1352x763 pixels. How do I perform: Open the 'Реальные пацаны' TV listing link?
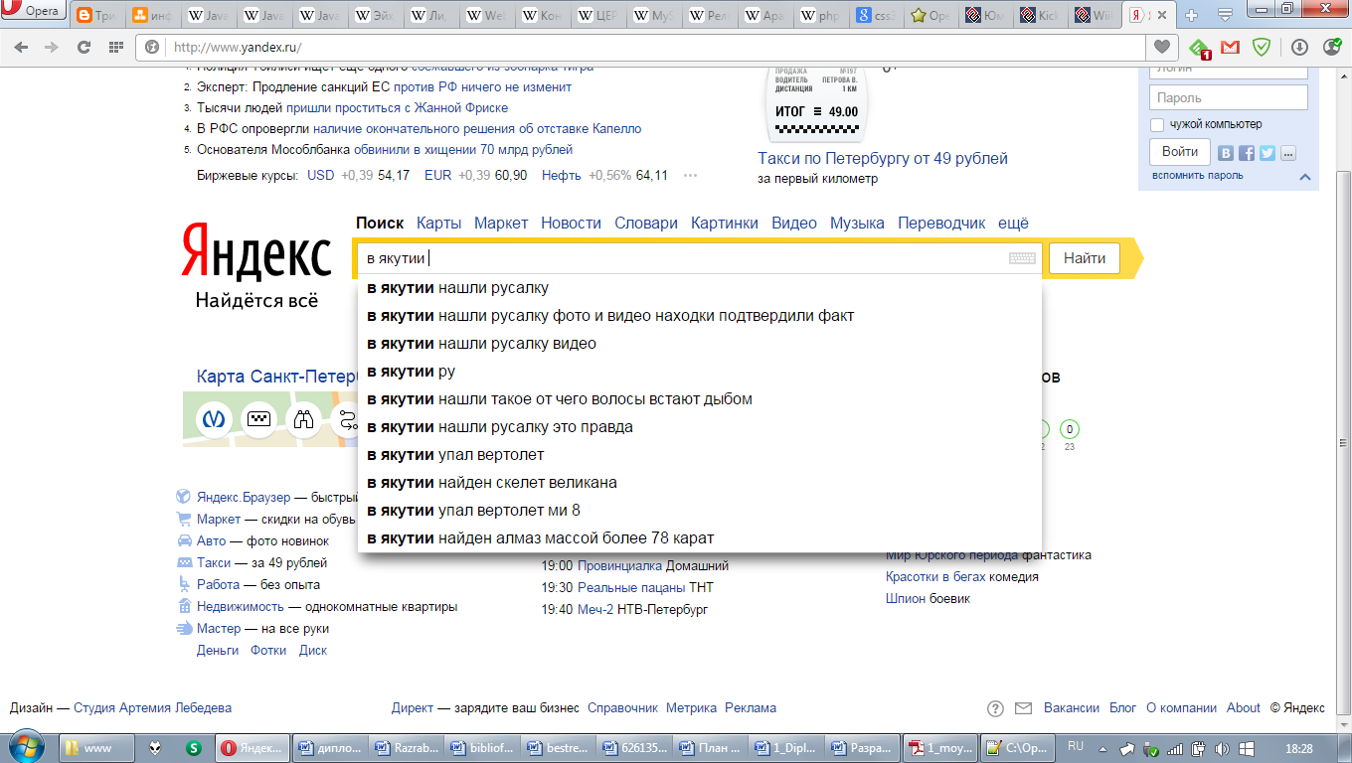(631, 587)
